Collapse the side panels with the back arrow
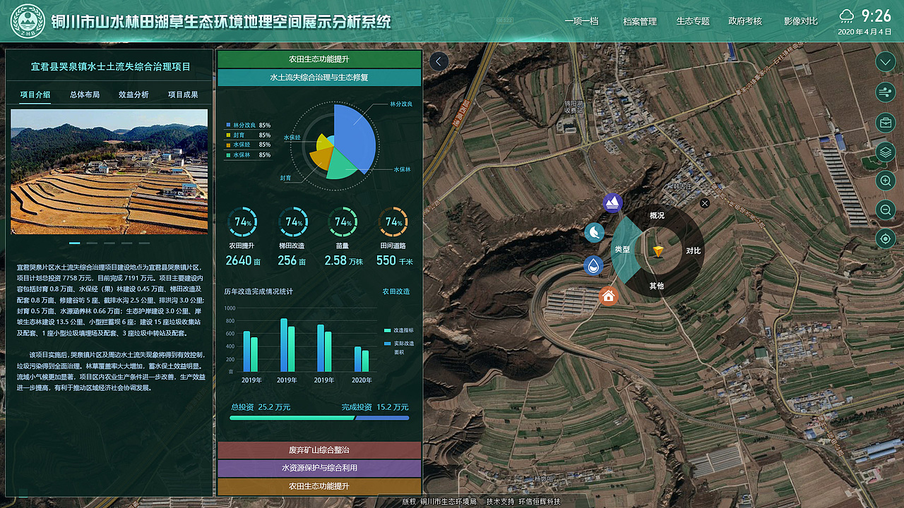 click(439, 61)
